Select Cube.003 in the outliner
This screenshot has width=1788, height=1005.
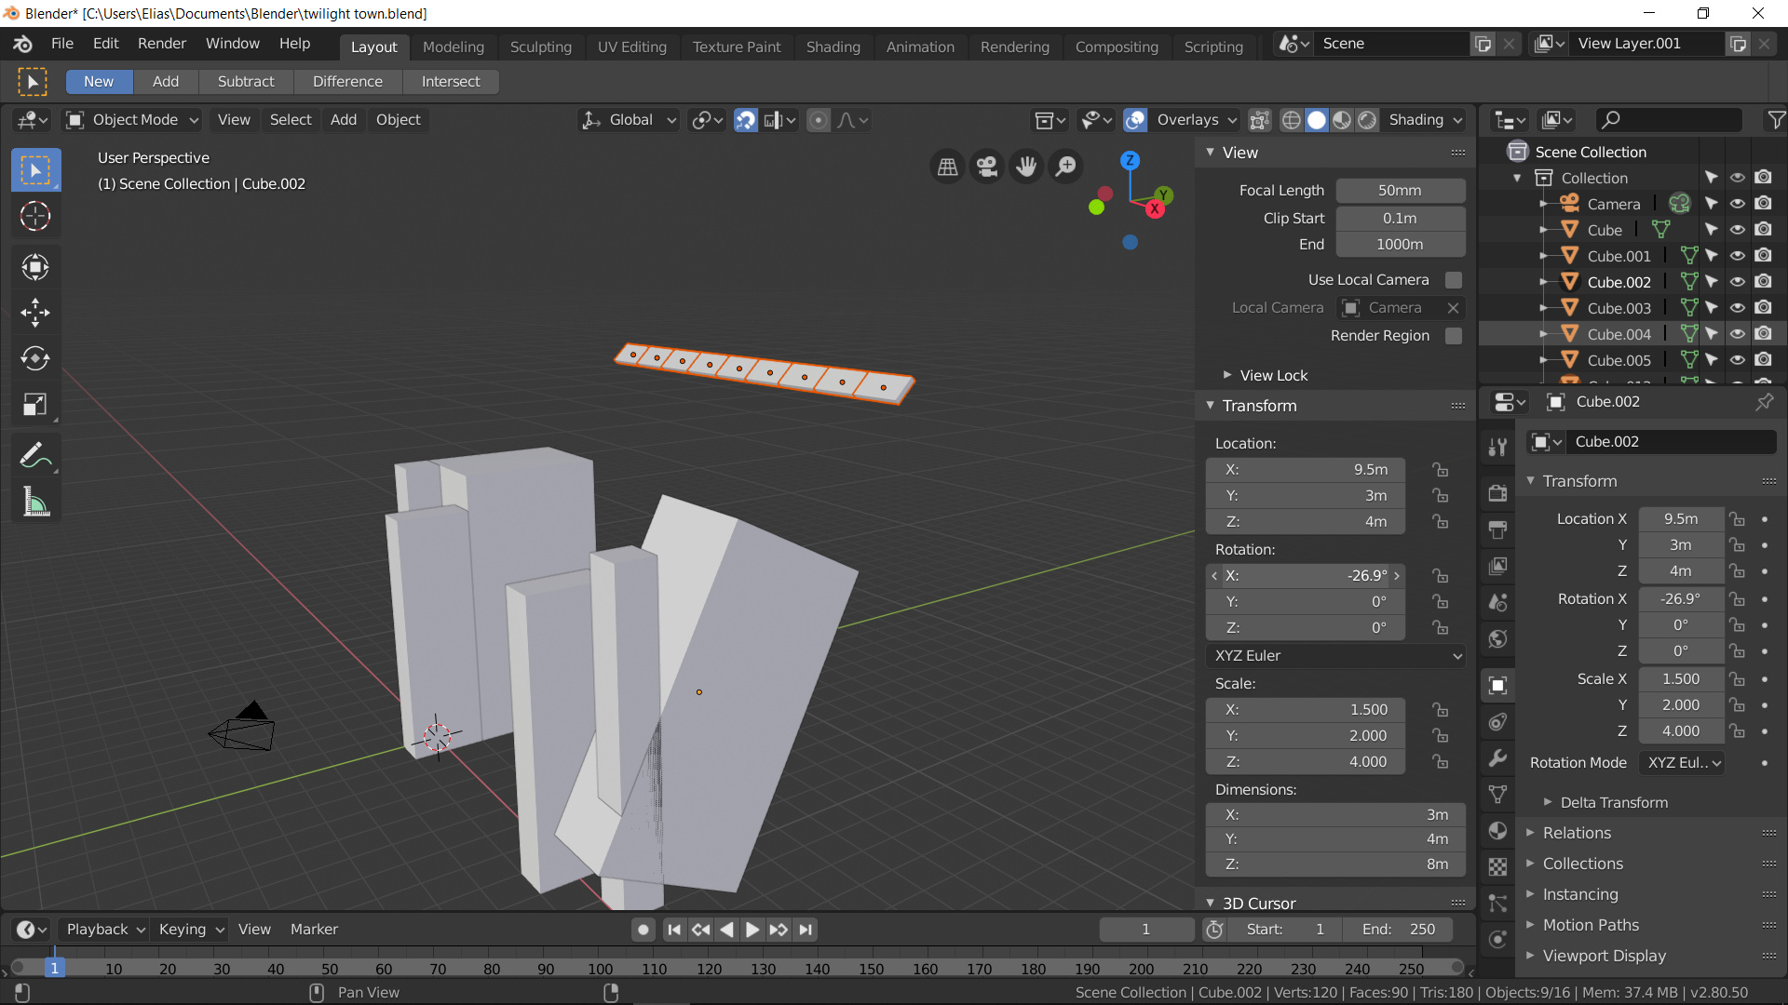1619,309
